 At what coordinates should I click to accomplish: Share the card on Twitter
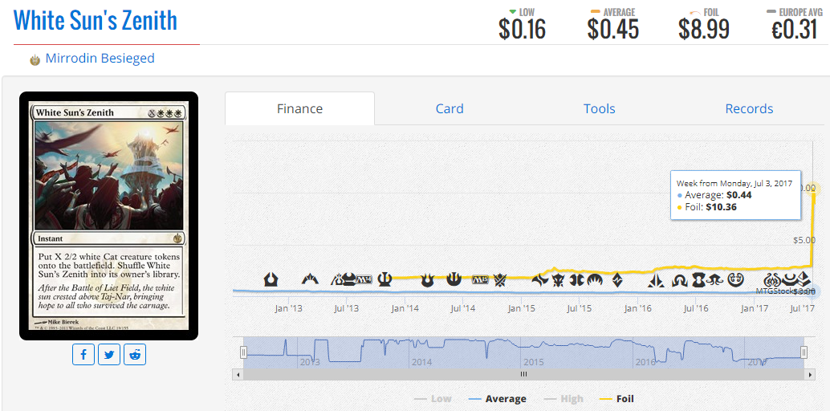tap(109, 354)
